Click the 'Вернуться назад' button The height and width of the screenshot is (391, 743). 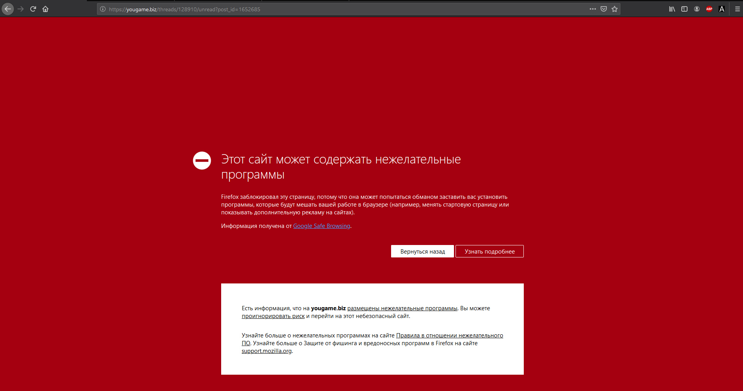point(423,251)
